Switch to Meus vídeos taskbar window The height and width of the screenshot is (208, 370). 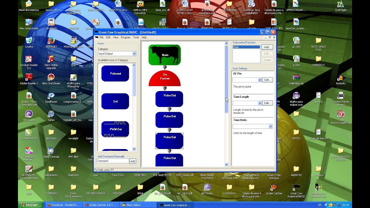[137, 205]
